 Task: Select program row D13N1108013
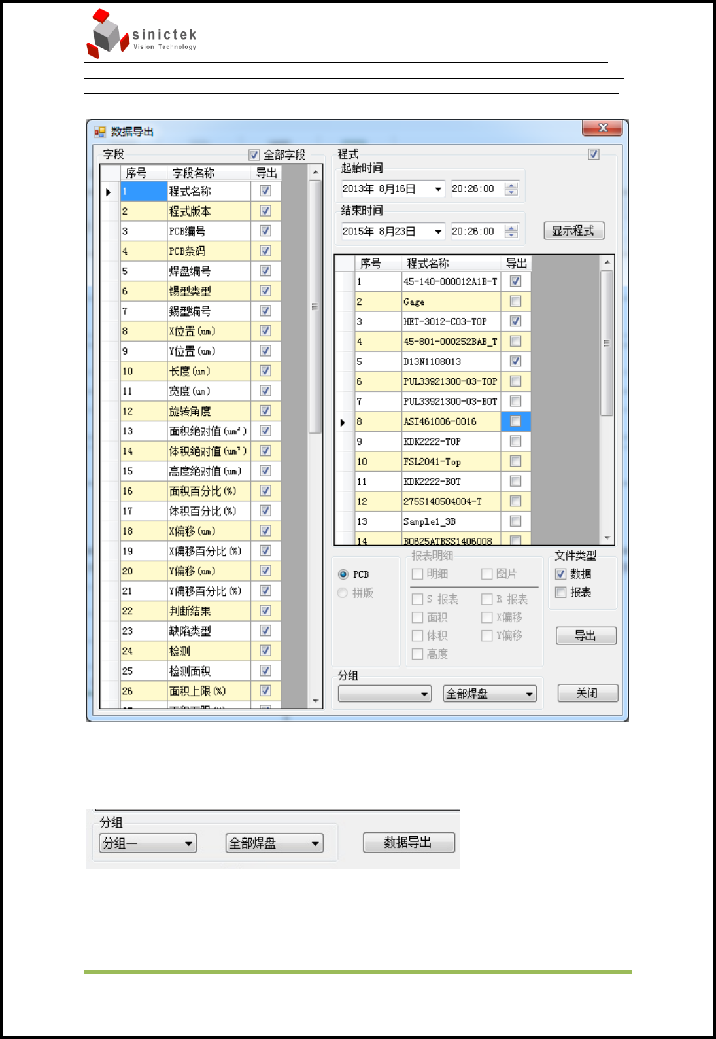pos(432,362)
